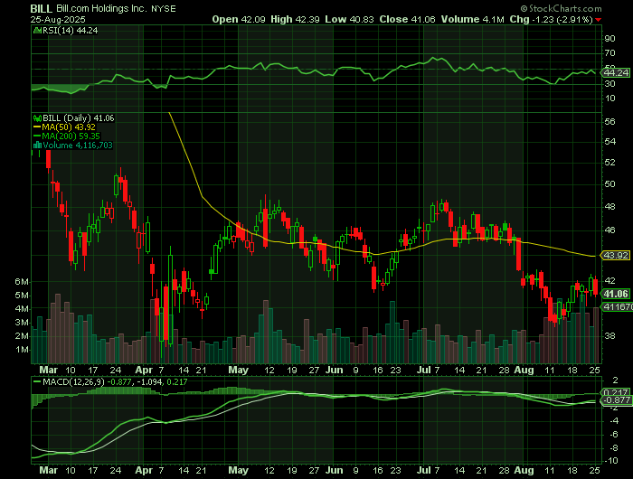Click the MACD legend value -1.094
The width and height of the screenshot is (633, 479).
(x=149, y=381)
